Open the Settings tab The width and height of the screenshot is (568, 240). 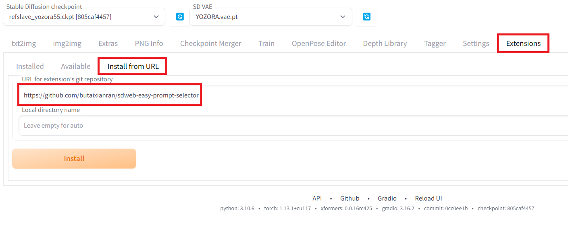pyautogui.click(x=476, y=43)
